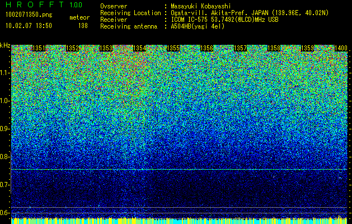Click the 0.9 frequency axis label
Viewport: 352px width, 224px height.
(x=5, y=129)
